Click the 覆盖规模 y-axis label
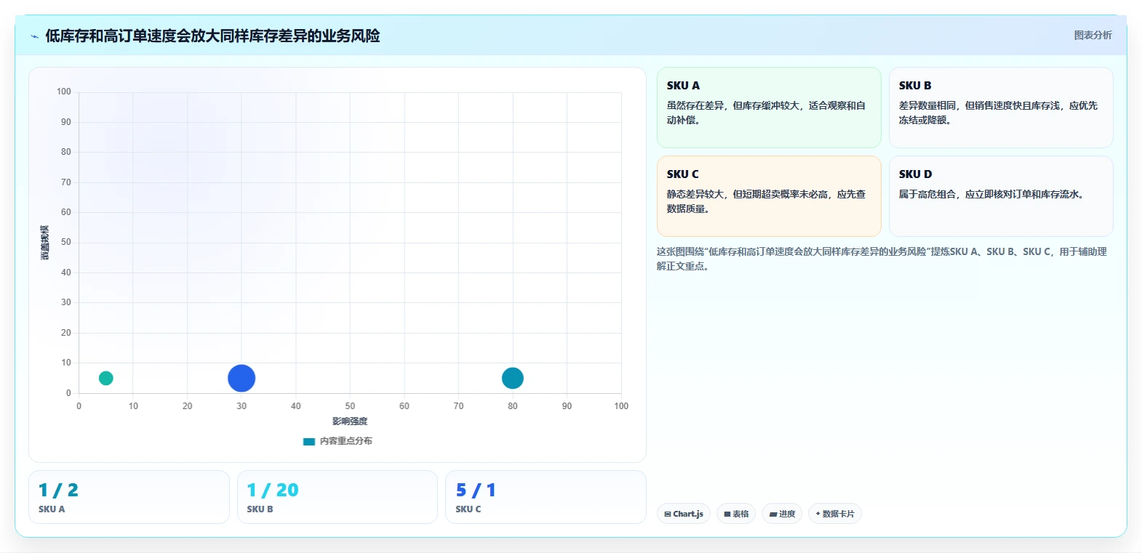Screen dimensions: 1142x553 tap(45, 243)
